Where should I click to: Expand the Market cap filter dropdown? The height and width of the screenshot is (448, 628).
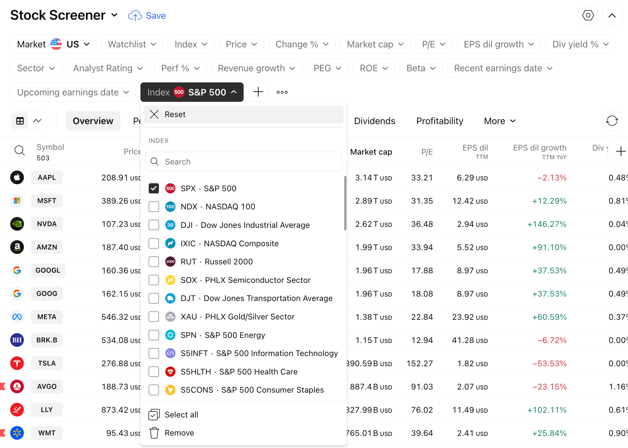click(x=375, y=44)
